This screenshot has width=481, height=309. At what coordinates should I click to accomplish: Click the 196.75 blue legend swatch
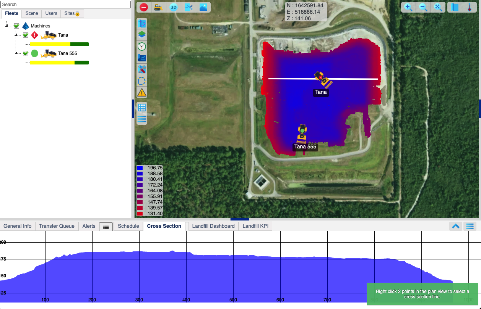(x=140, y=168)
